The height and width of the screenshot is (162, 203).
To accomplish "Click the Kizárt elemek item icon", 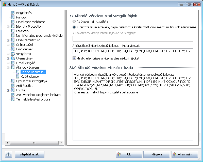I will tap(17, 76).
